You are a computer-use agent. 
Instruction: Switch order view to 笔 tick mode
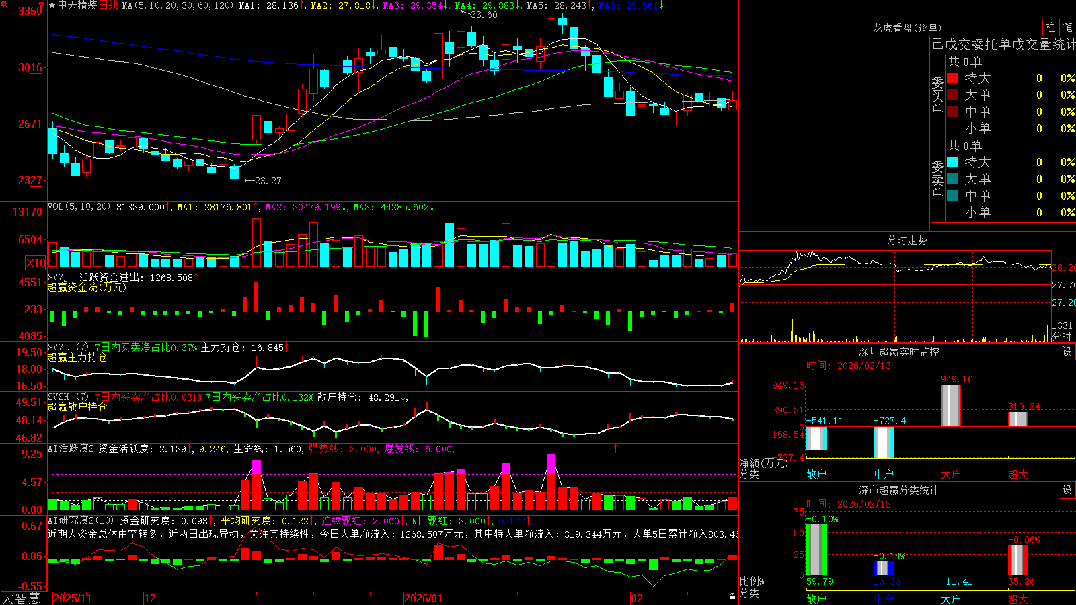coord(1068,28)
